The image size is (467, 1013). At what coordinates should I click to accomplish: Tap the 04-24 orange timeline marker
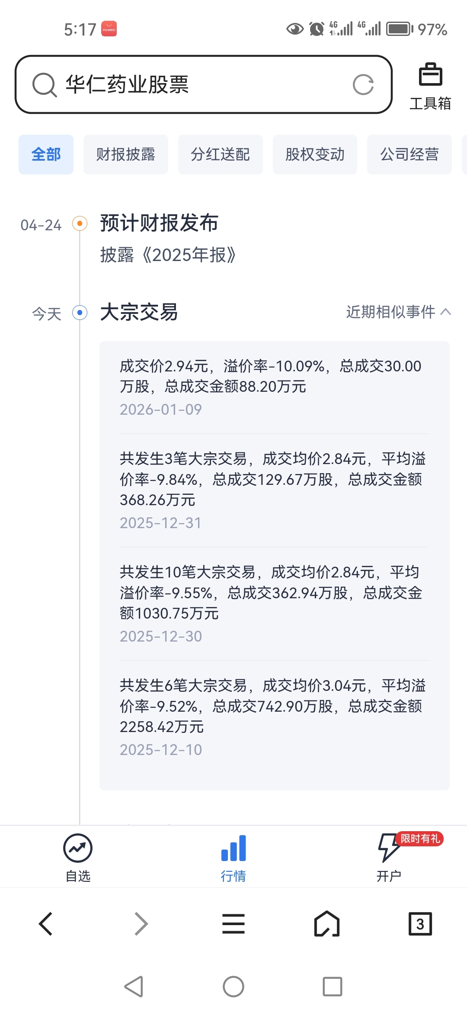pos(80,224)
